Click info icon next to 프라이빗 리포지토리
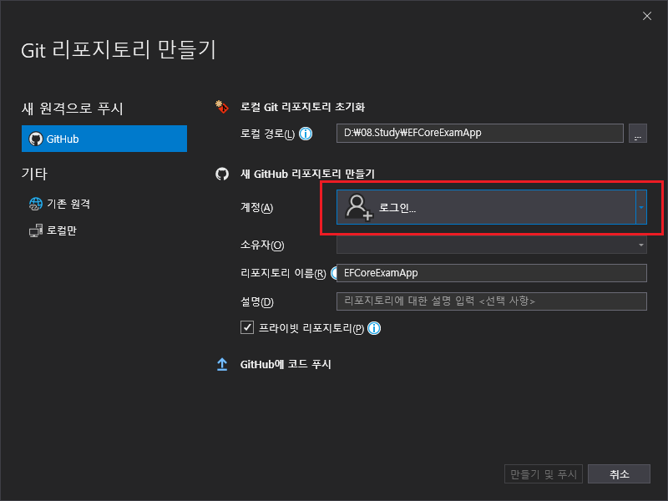 [x=374, y=328]
